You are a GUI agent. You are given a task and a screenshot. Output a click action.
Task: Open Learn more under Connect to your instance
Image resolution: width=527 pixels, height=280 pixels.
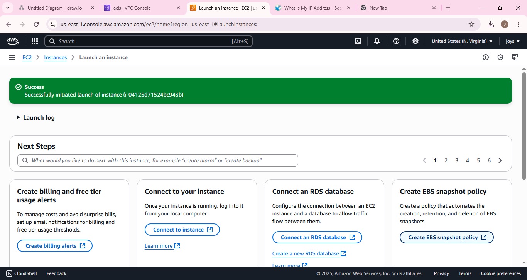point(162,246)
